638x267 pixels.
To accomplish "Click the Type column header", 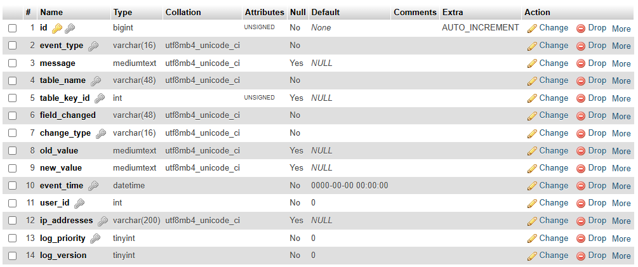I will [123, 12].
